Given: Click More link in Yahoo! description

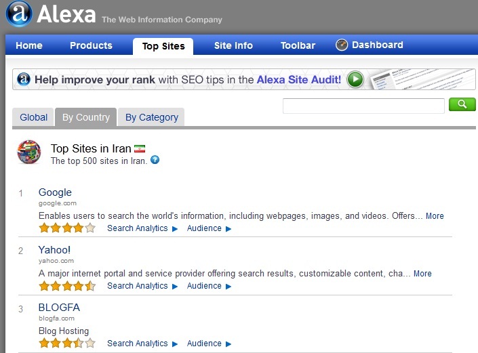Looking at the screenshot, I should pos(422,274).
